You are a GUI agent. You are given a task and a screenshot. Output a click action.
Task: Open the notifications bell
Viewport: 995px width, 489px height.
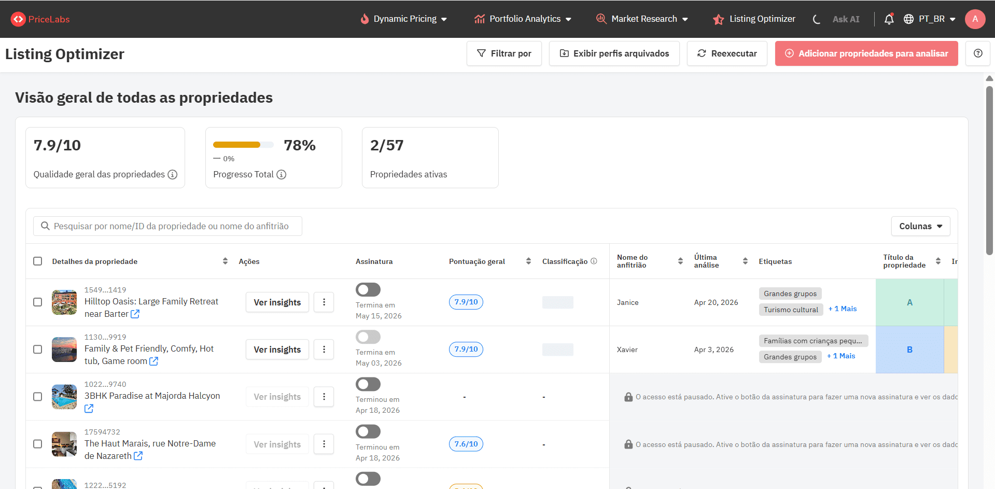[x=889, y=19]
